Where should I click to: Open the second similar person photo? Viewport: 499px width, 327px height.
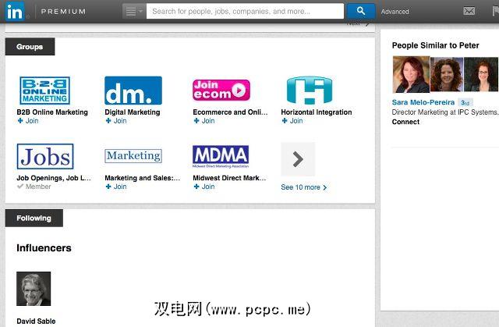coord(447,74)
